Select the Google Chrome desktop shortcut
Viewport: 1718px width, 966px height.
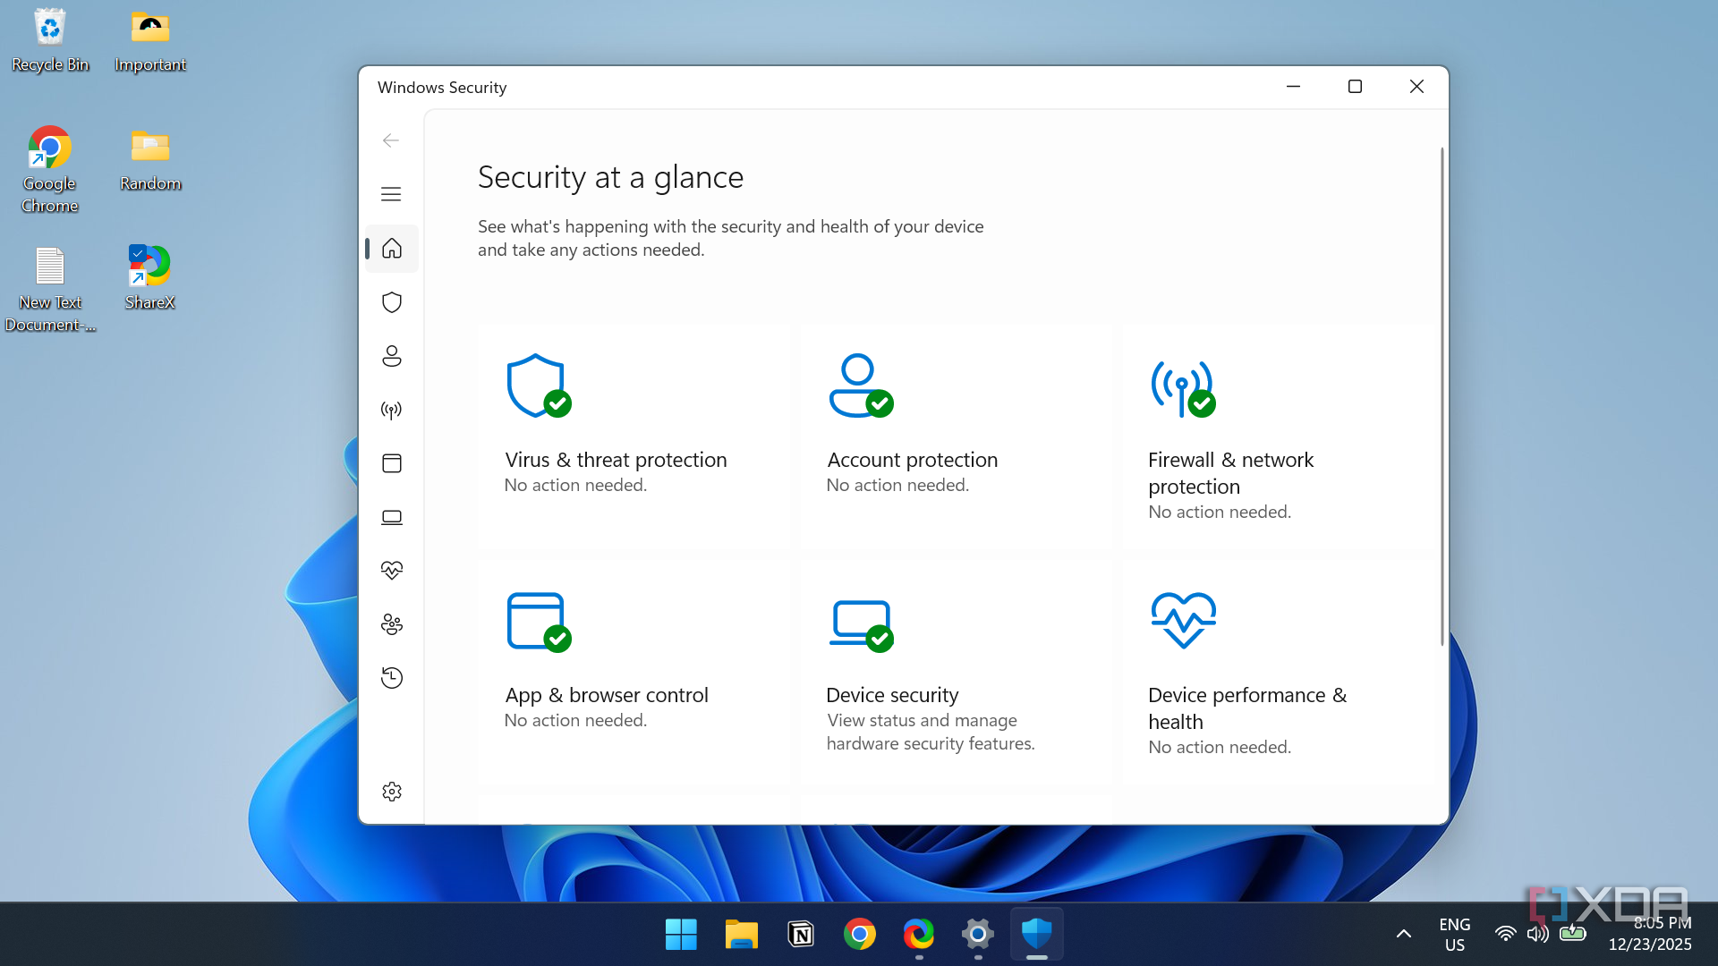(x=50, y=170)
